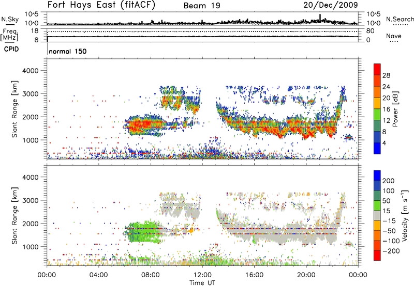
Task: Click the 'Time UT' axis label
Action: 202,283
